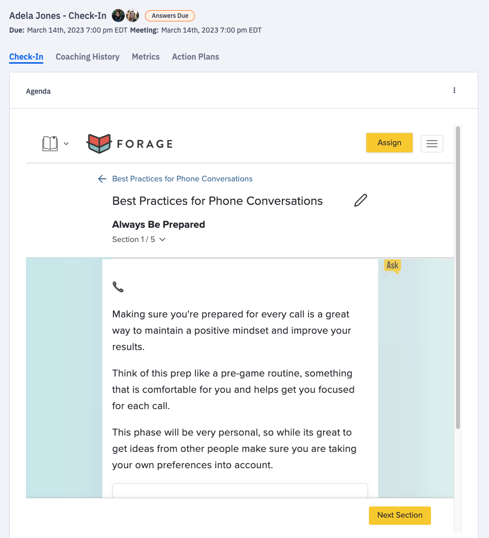Click the open book library icon
The image size is (489, 538).
pyautogui.click(x=50, y=143)
